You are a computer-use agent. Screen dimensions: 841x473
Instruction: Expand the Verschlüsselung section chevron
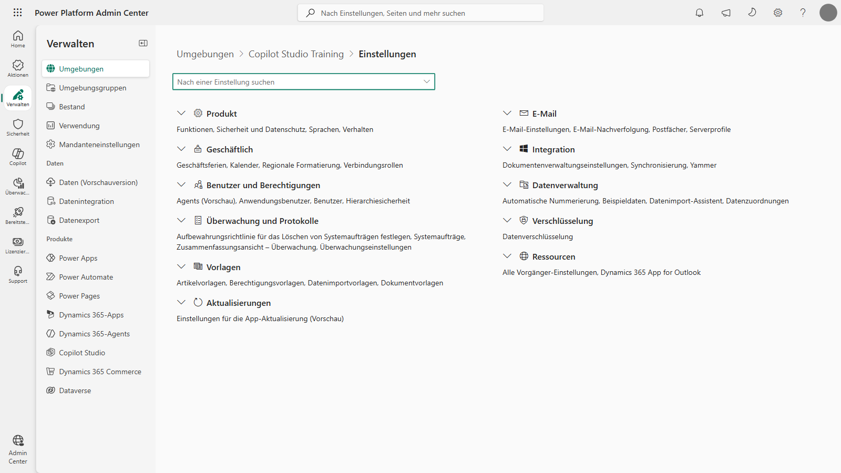507,220
